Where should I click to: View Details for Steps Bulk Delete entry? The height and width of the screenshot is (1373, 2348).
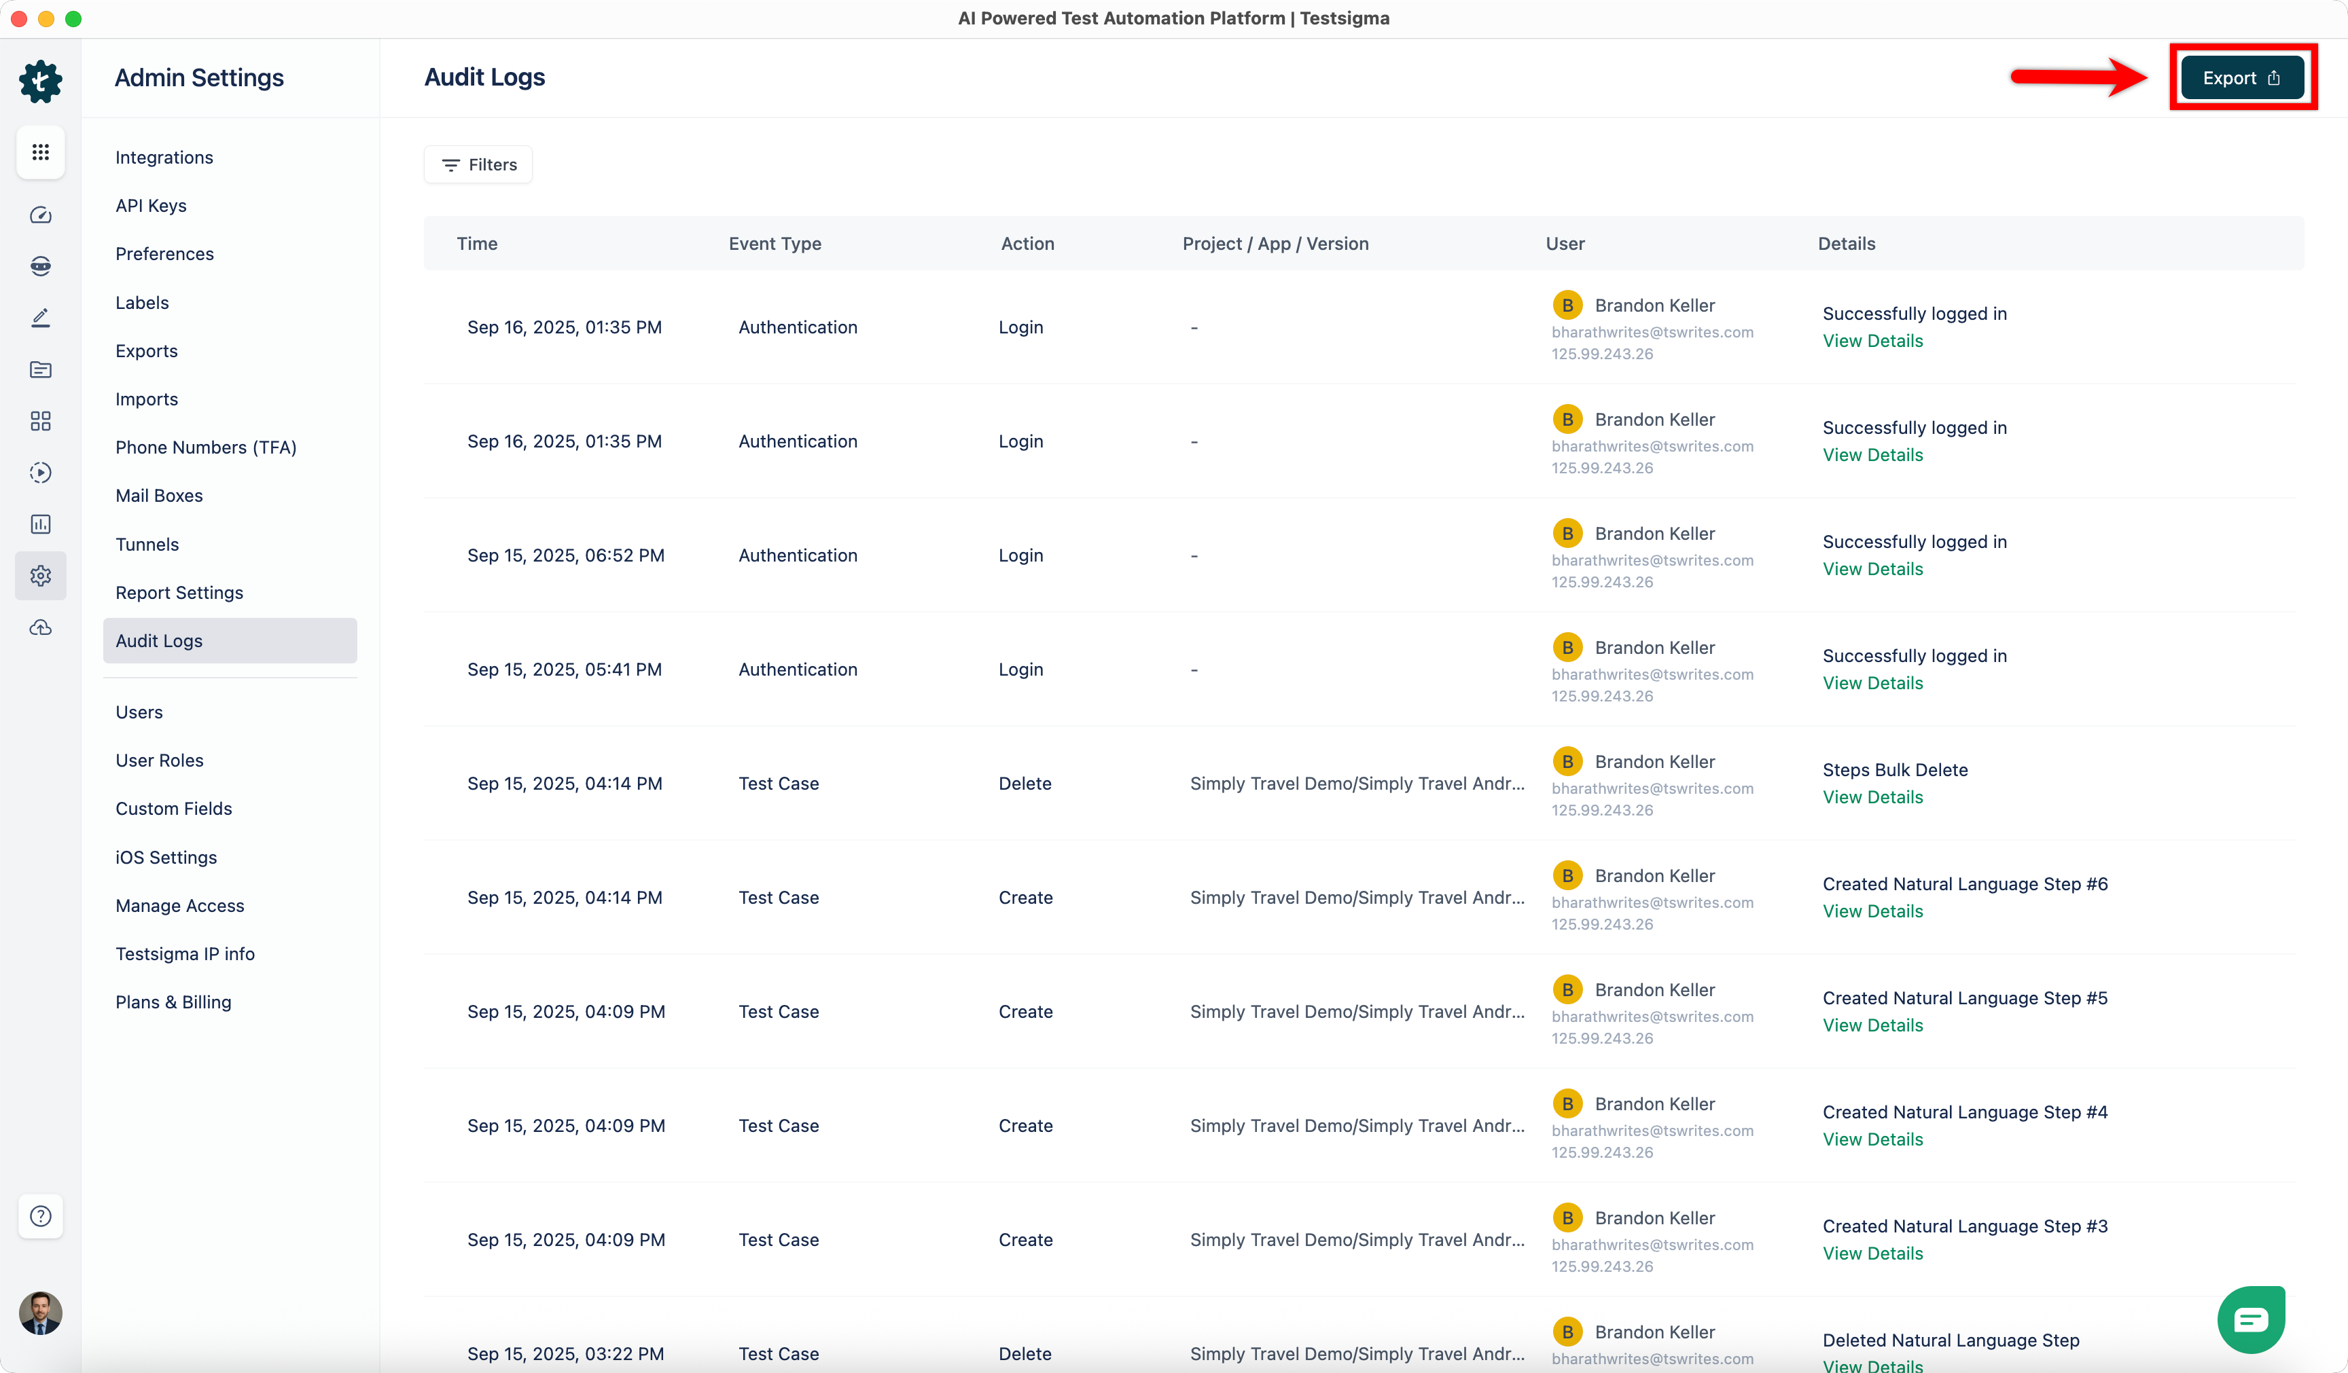pyautogui.click(x=1873, y=797)
